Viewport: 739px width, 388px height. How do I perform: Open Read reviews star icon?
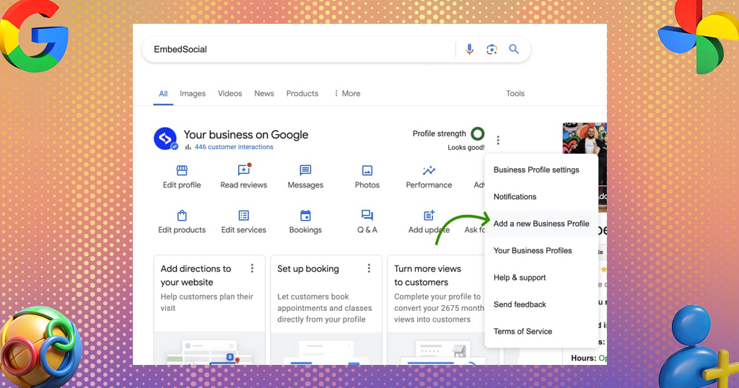coord(244,169)
